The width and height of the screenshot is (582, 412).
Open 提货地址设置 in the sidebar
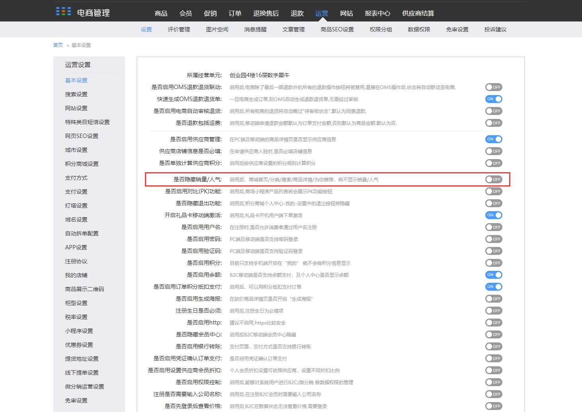pyautogui.click(x=82, y=359)
